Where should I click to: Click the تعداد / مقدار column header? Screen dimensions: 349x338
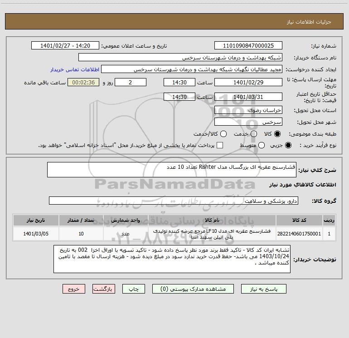tap(81, 220)
